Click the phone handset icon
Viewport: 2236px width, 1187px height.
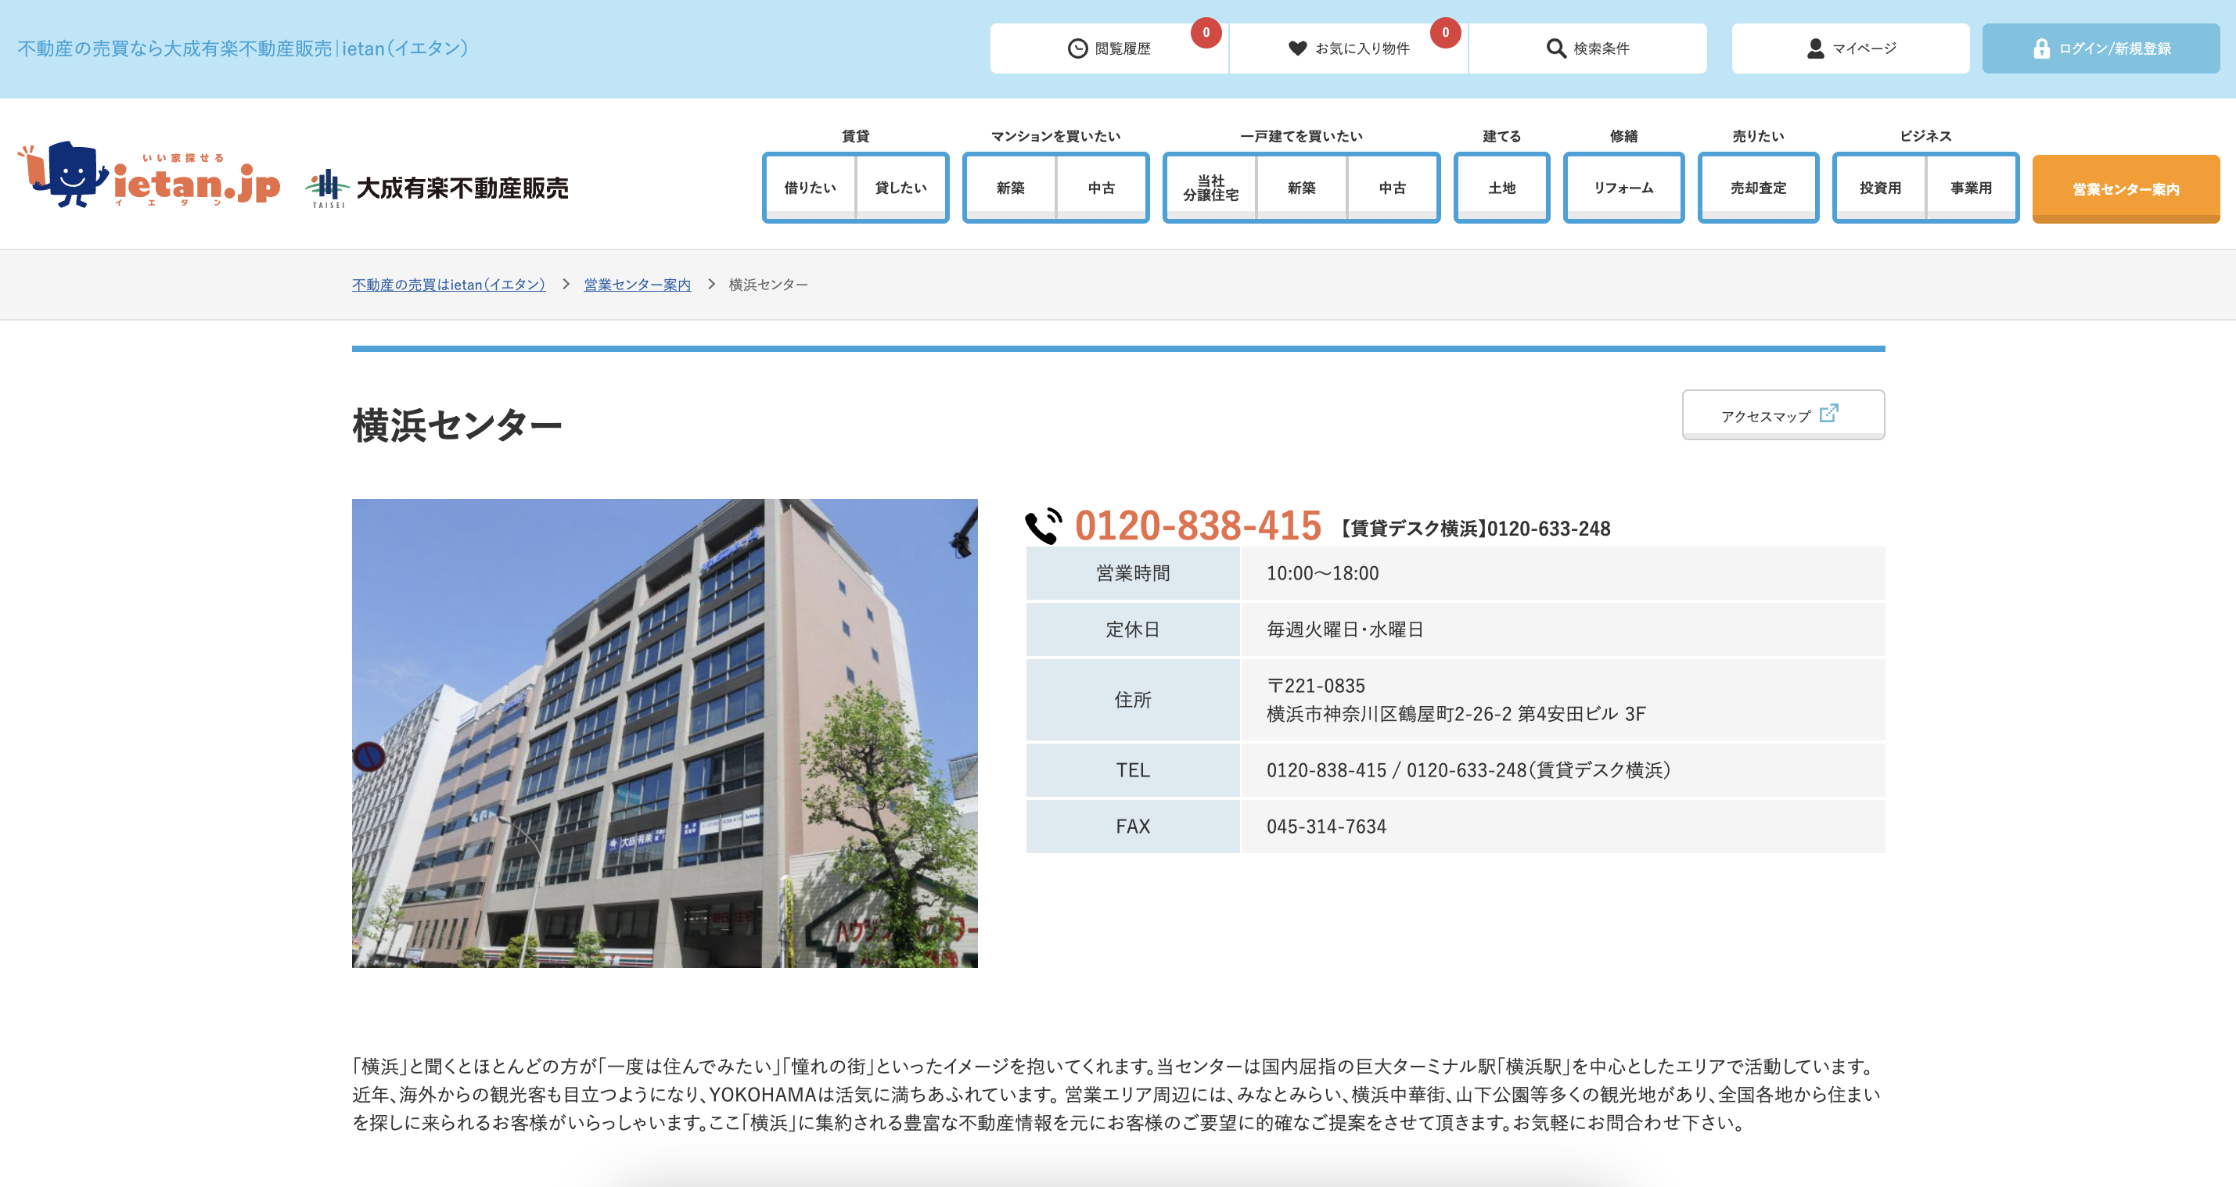click(x=1044, y=525)
